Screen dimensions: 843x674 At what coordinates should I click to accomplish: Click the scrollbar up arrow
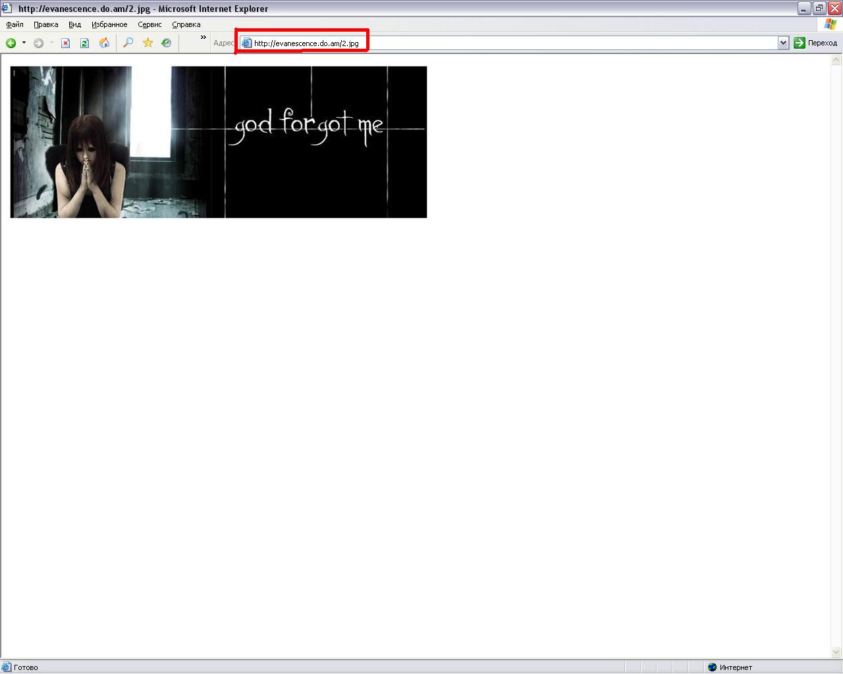click(x=837, y=60)
